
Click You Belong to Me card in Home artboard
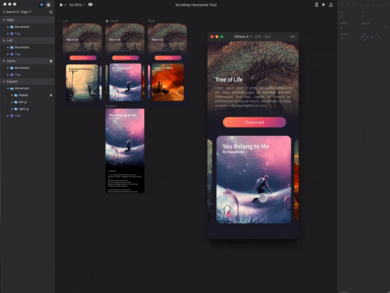[125, 82]
